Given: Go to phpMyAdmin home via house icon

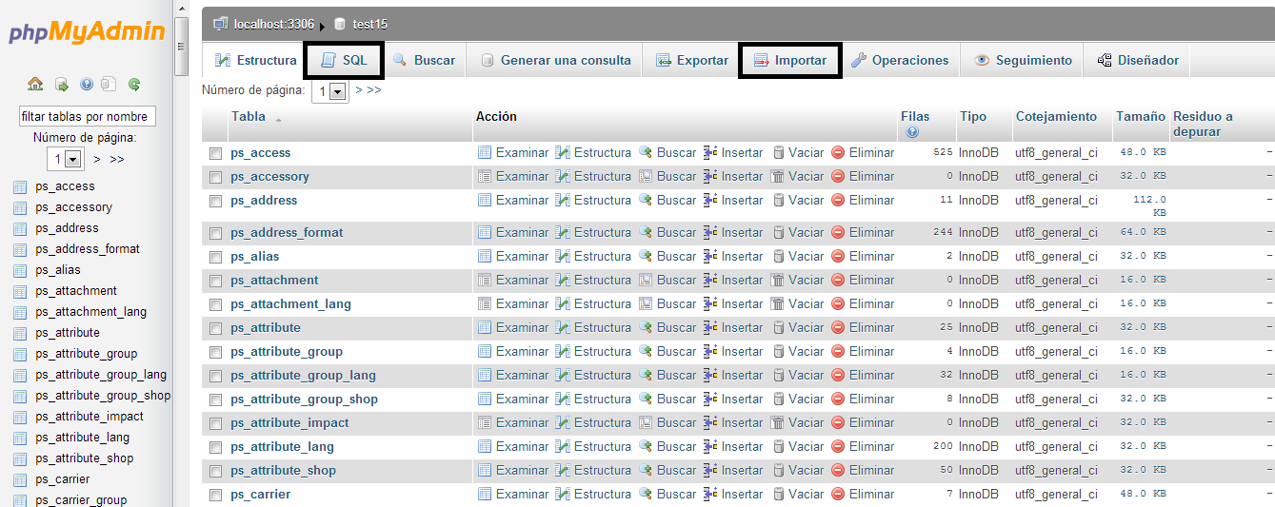Looking at the screenshot, I should click(35, 84).
